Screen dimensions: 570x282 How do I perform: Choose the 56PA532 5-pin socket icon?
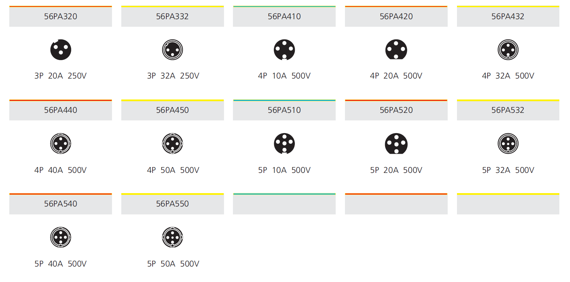508,143
